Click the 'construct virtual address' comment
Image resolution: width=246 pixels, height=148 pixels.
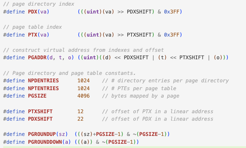83,50
